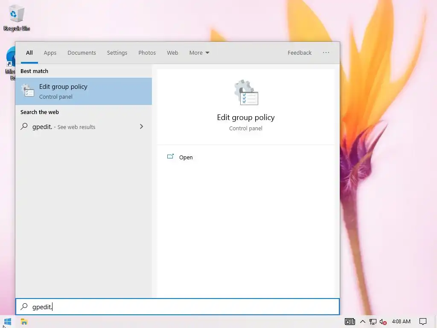This screenshot has width=437, height=328.
Task: Open the Action Center notifications icon
Action: [x=423, y=322]
